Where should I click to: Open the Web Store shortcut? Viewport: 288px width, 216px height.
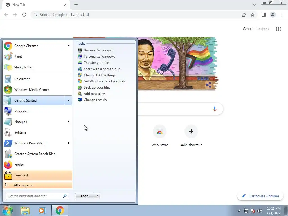[160, 136]
